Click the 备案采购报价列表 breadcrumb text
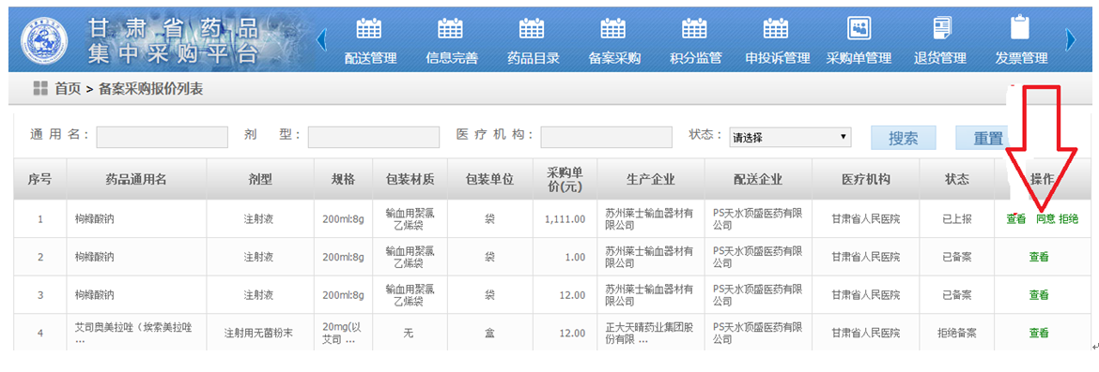The image size is (1099, 372). (150, 89)
